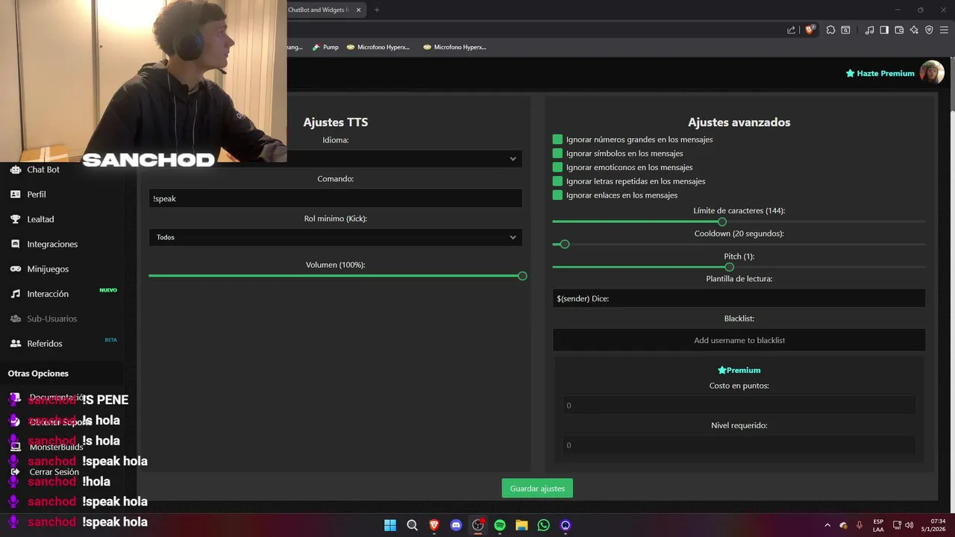Open the Leo AI sparkle icon
Image resolution: width=955 pixels, height=537 pixels.
point(914,30)
